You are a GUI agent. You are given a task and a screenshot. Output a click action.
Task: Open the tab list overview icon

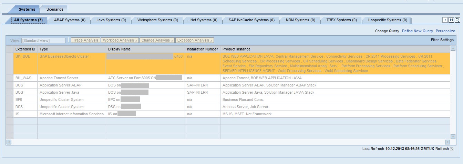click(457, 20)
